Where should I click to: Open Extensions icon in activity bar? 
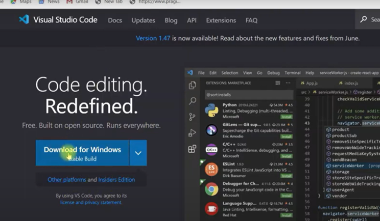192,149
